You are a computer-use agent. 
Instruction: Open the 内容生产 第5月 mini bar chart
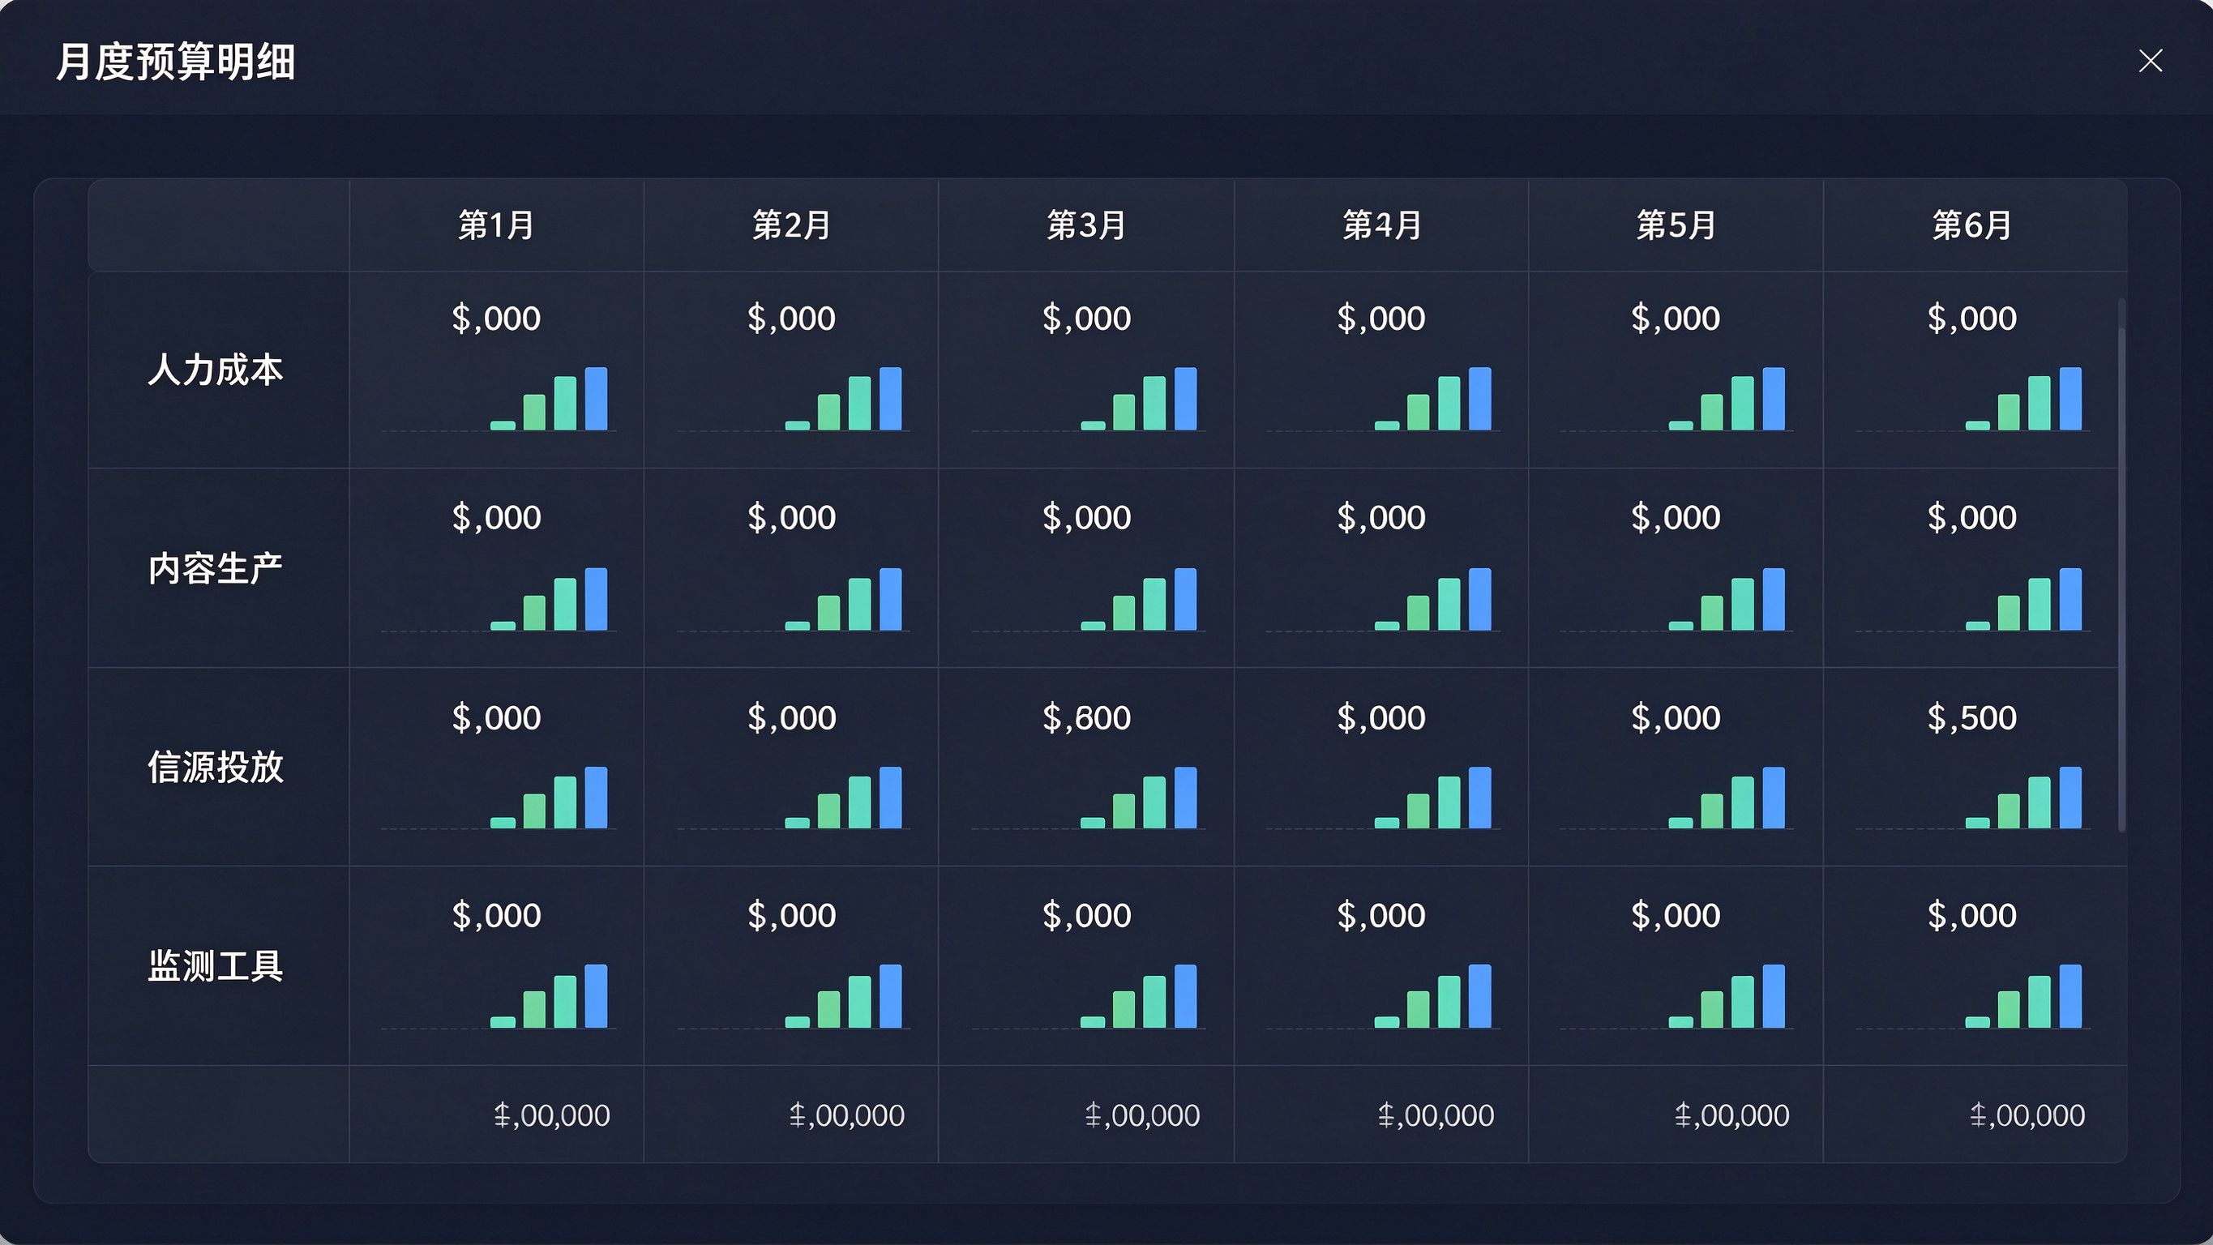pos(1677,599)
